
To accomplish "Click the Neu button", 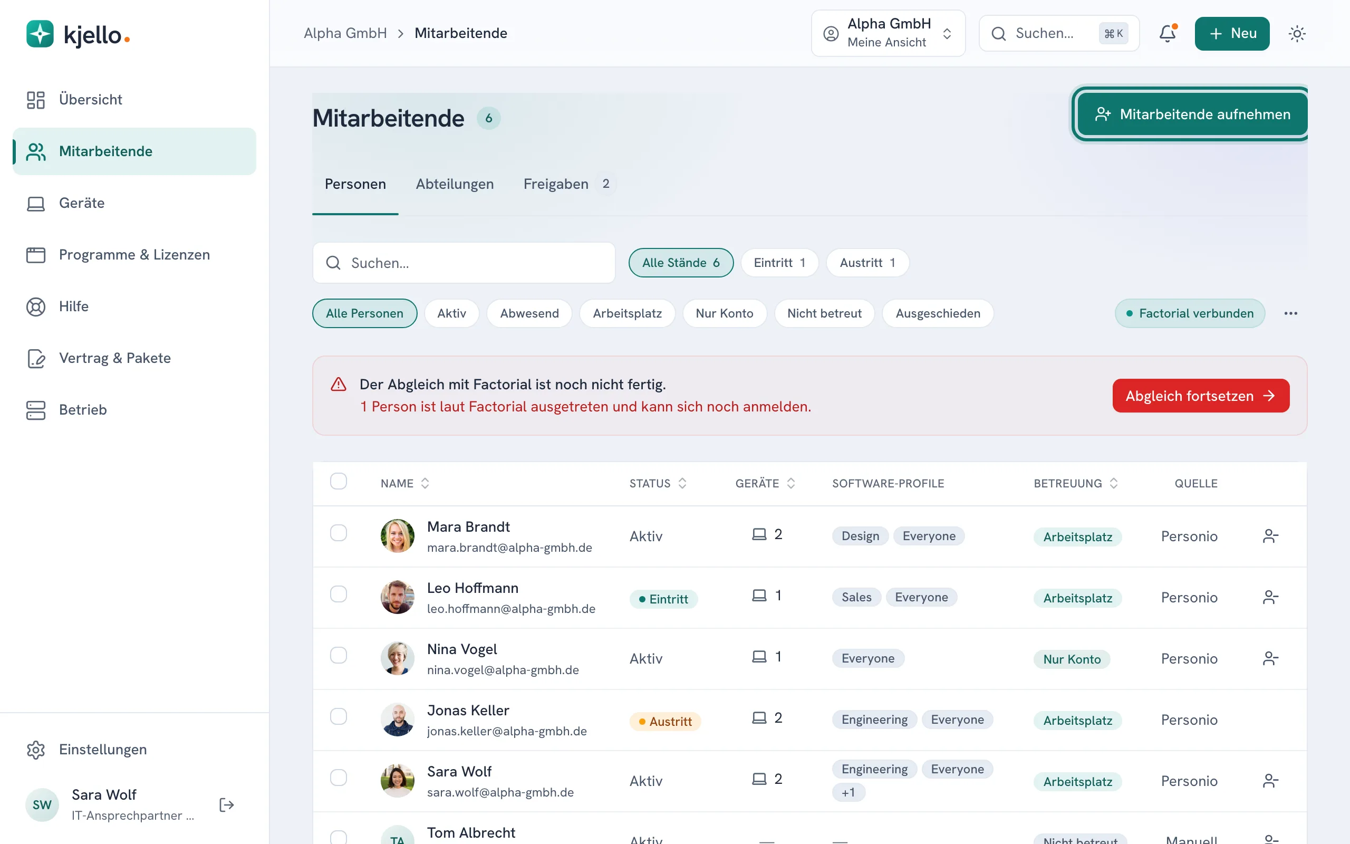I will click(1232, 33).
